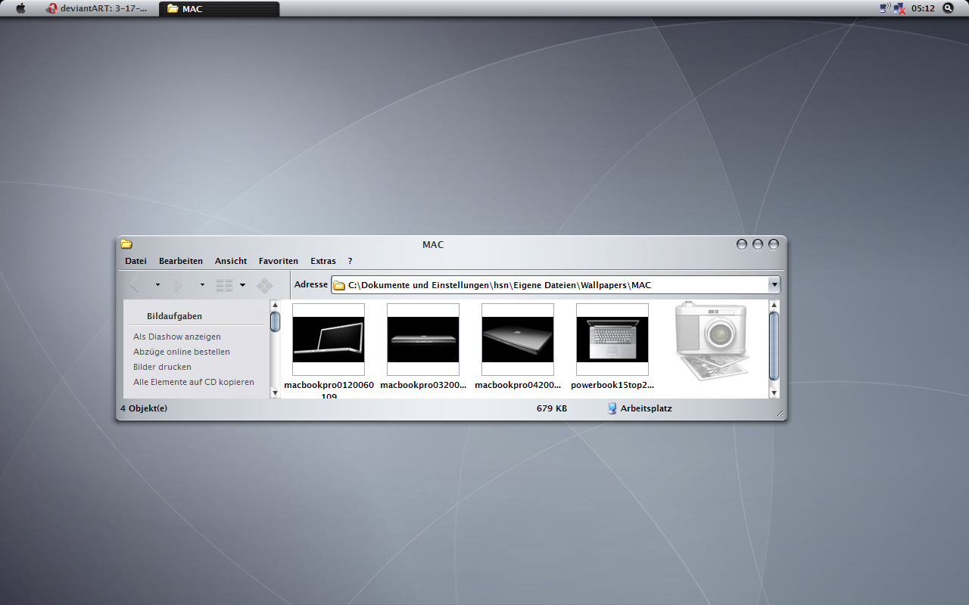Open the Ansicht menu
This screenshot has height=605, width=969.
coord(231,261)
